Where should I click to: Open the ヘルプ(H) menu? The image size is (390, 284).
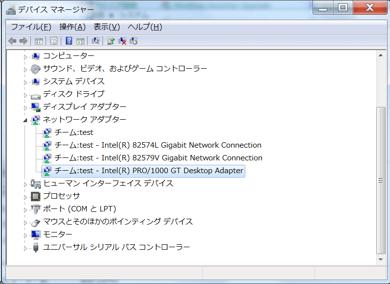[145, 27]
